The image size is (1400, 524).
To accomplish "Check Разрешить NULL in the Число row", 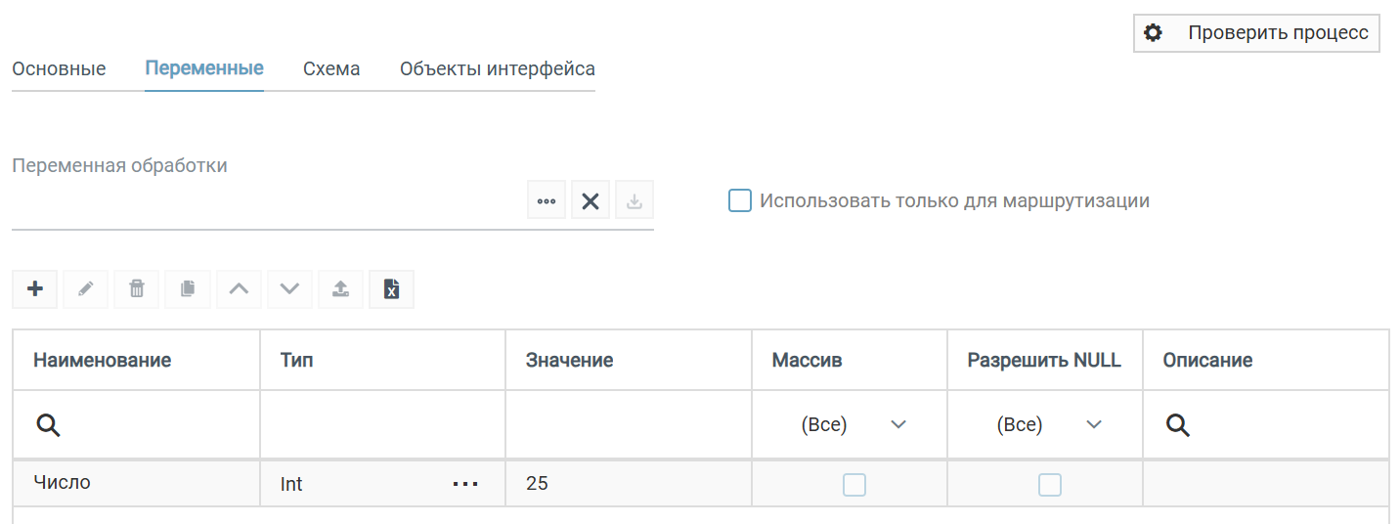I will coord(1050,484).
